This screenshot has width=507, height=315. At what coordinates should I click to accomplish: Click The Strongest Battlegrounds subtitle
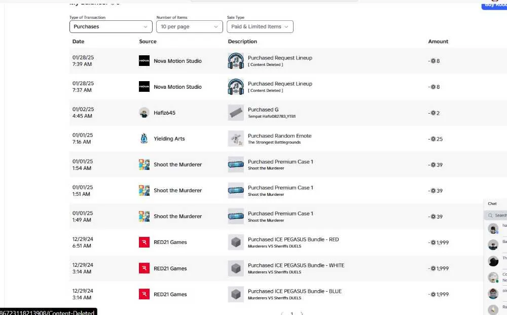[274, 143]
